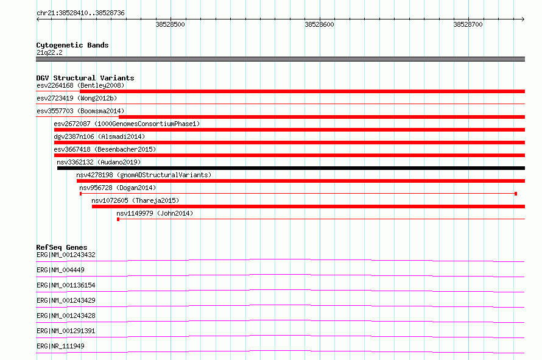The width and height of the screenshot is (542, 360).
Task: Click the chr21:38528410..38528736 region label
Action: 80,13
